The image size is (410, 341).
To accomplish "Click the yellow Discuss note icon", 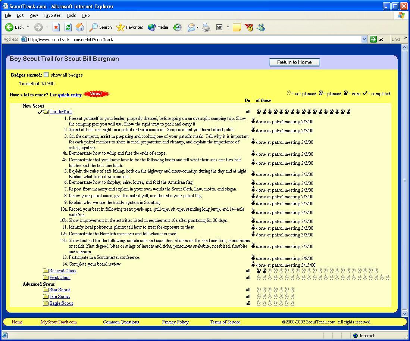I will click(237, 27).
